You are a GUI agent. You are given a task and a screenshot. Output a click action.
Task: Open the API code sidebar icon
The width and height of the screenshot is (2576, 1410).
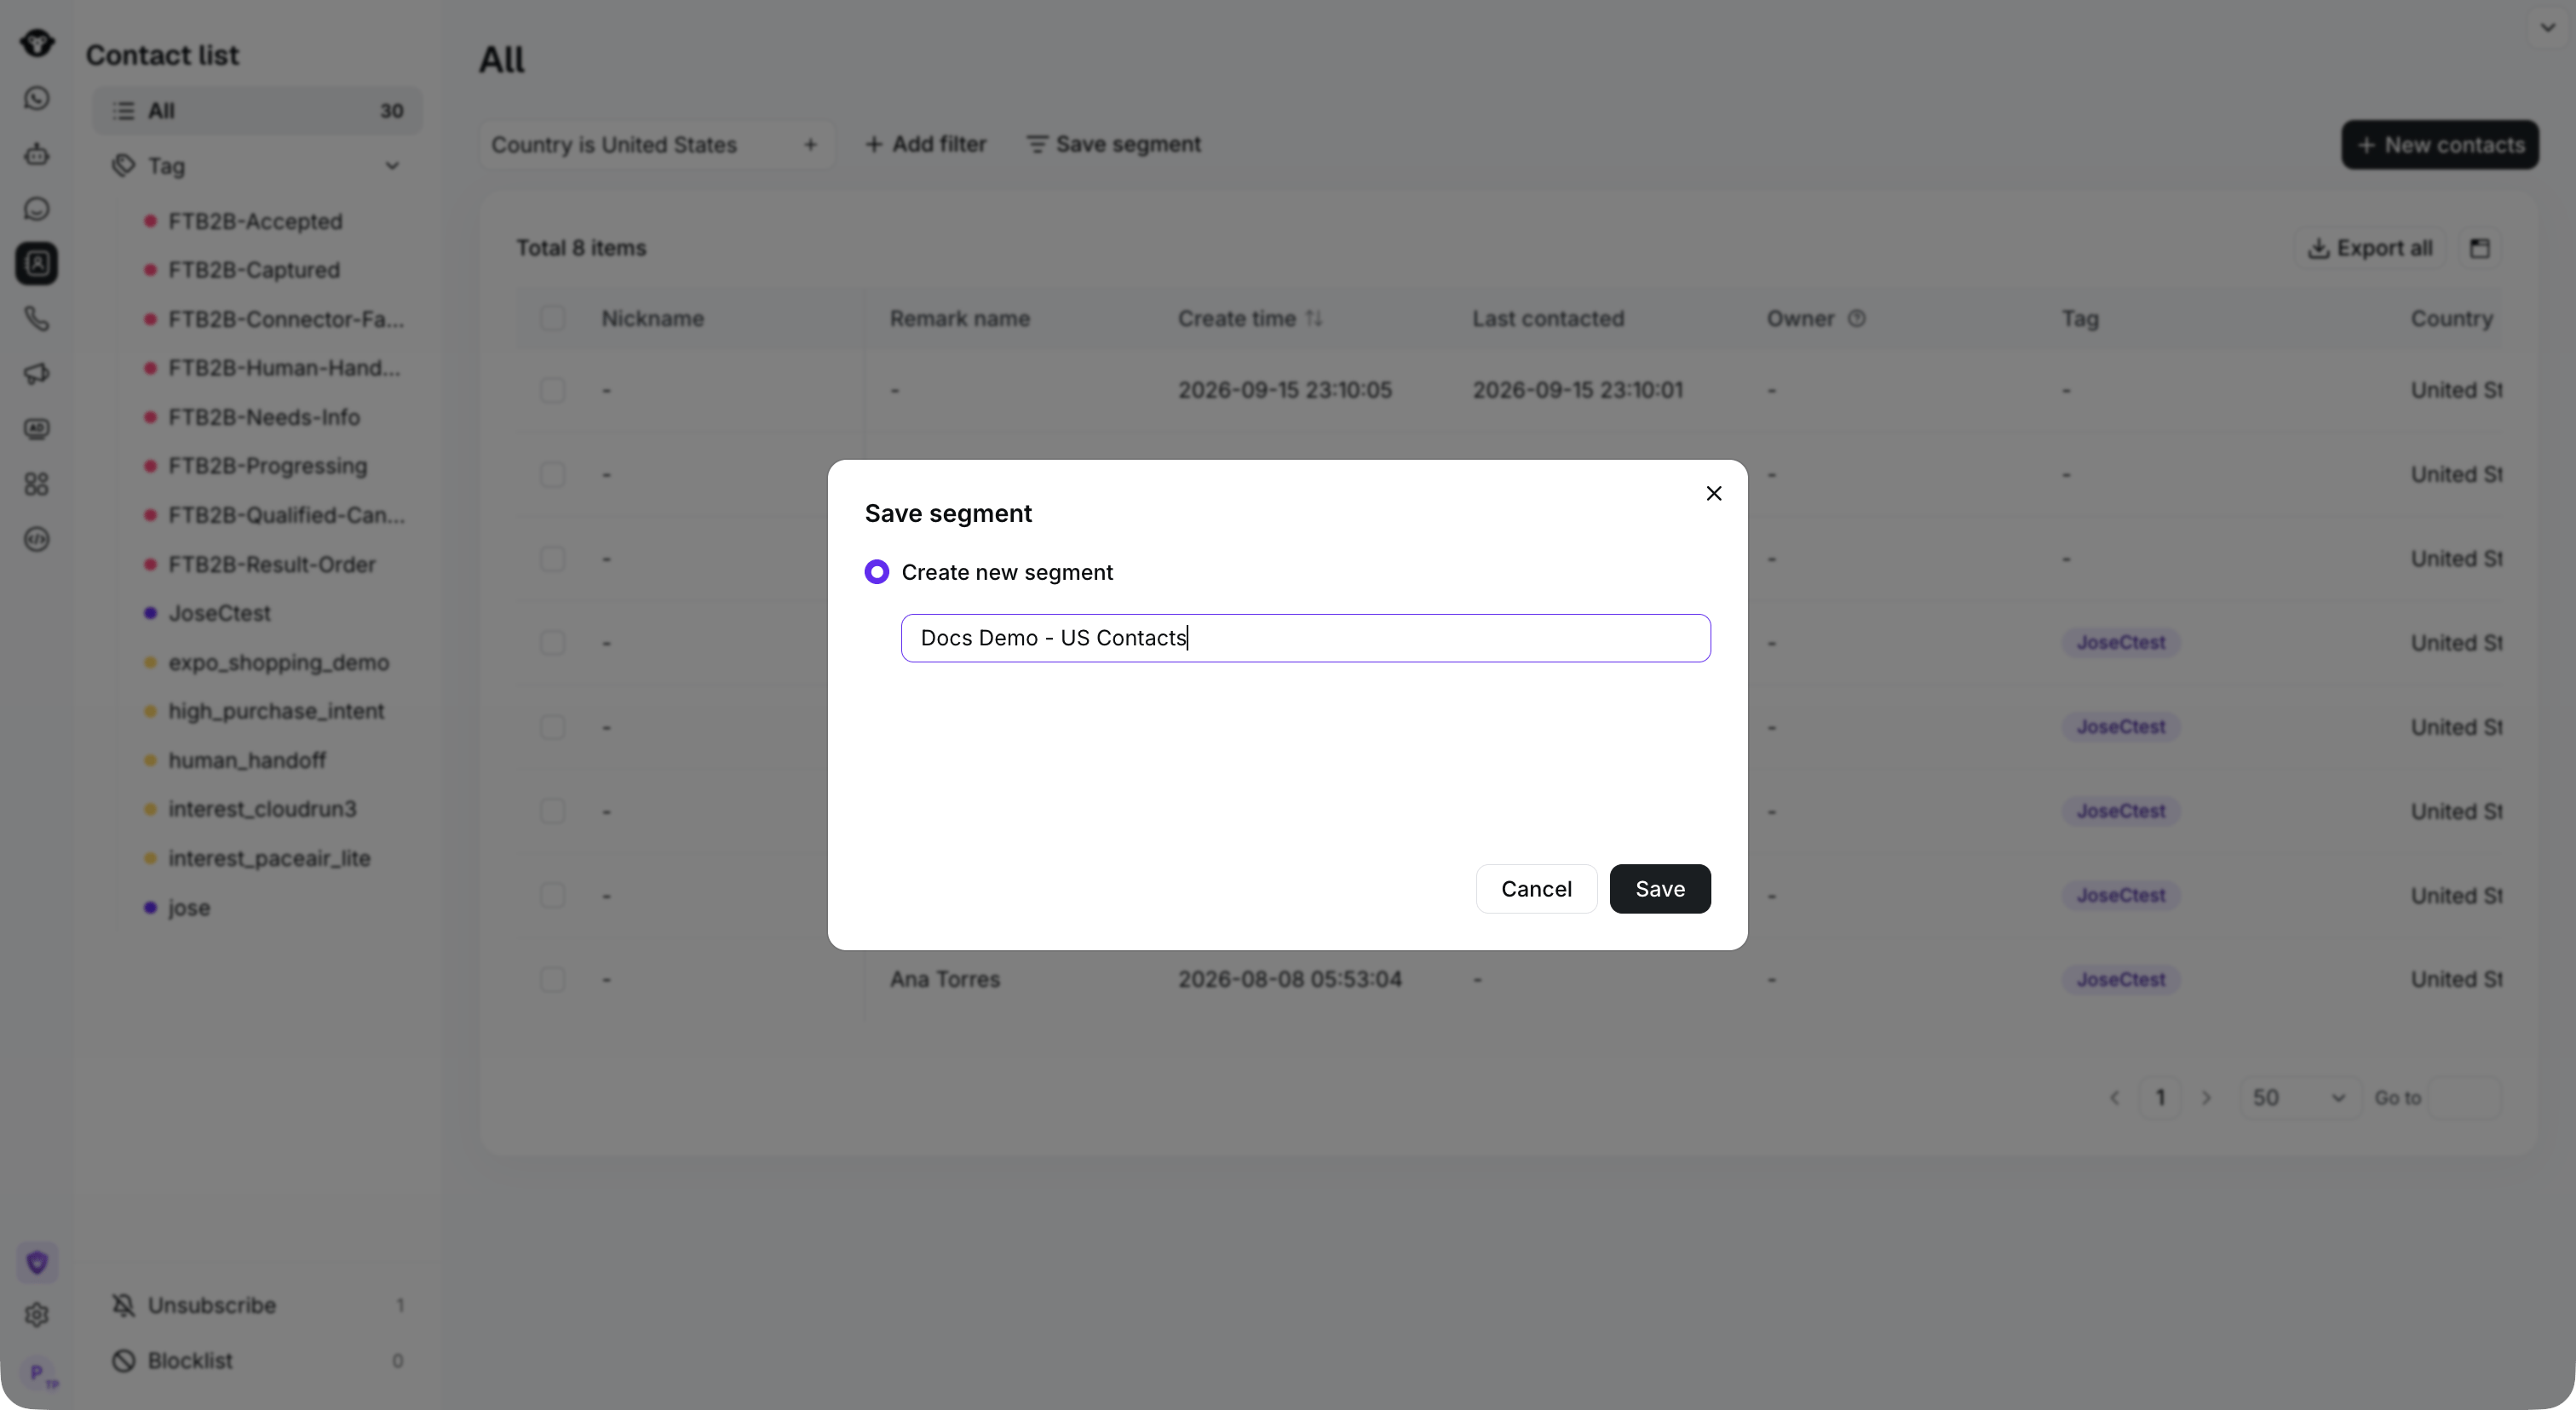(x=37, y=540)
